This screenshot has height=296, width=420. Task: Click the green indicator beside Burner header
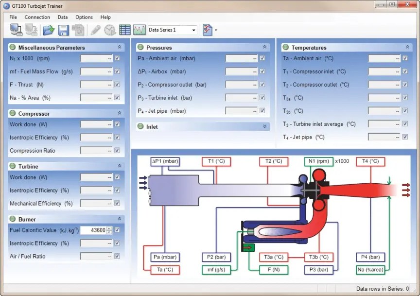(x=12, y=219)
